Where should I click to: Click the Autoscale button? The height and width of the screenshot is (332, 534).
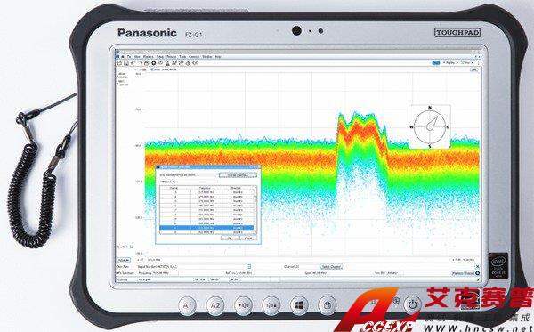click(124, 260)
